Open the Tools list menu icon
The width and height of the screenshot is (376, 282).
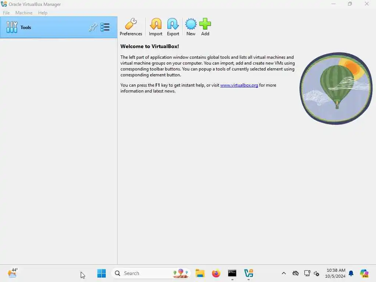[105, 27]
